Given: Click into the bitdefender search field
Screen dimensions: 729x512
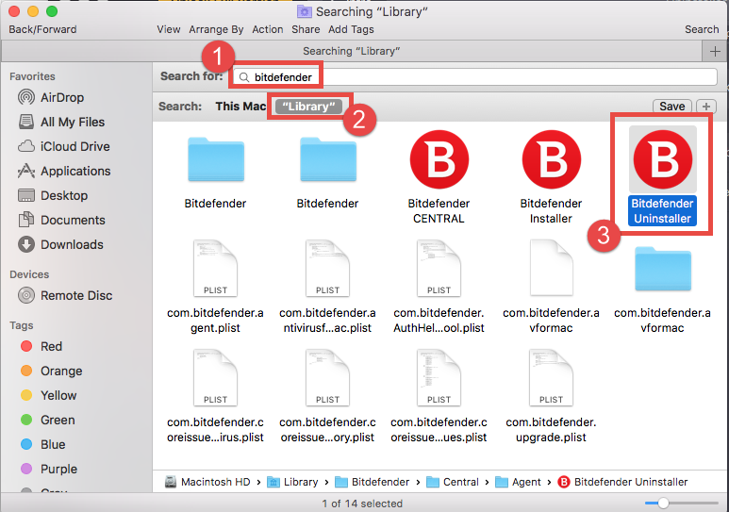Looking at the screenshot, I should (475, 77).
